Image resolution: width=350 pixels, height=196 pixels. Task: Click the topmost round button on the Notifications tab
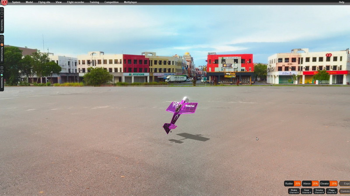click(x=2, y=37)
